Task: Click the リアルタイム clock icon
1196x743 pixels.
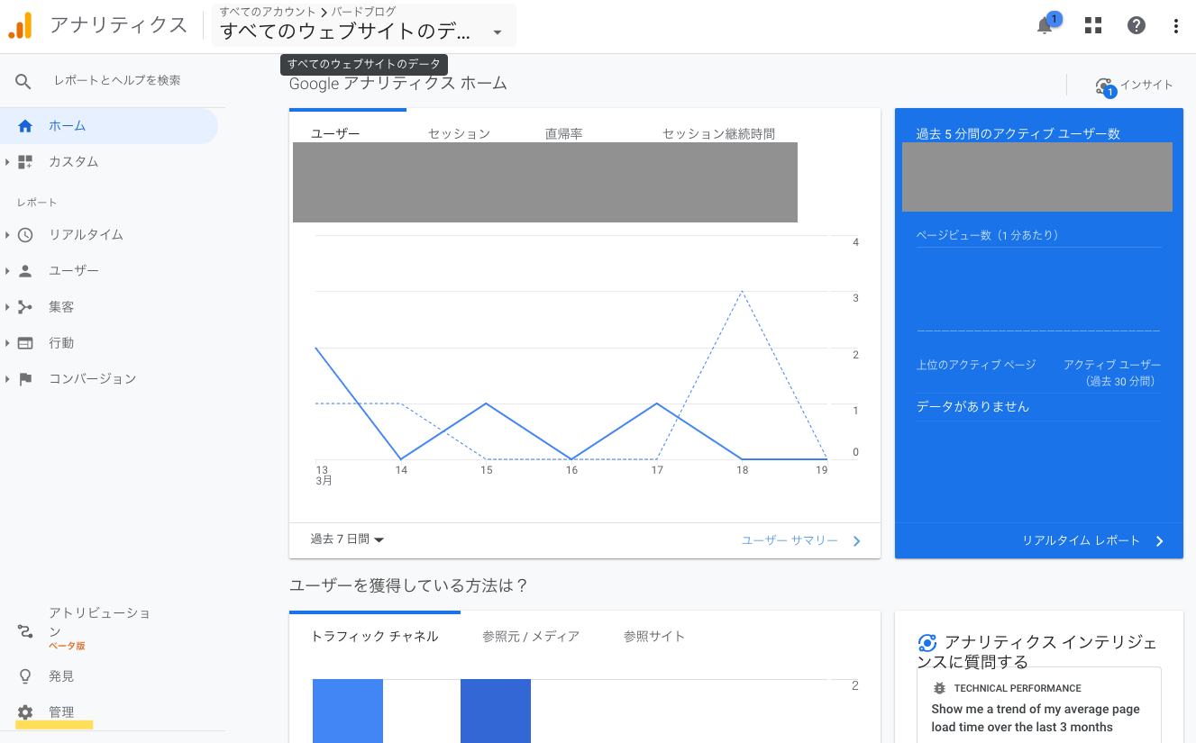Action: point(25,235)
